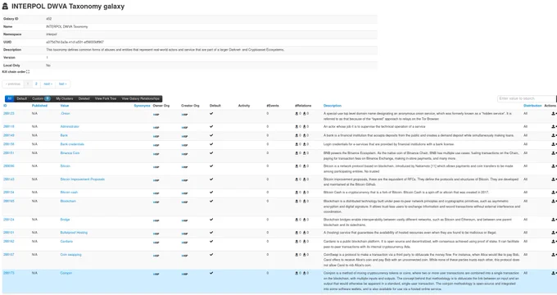Click the actions user icon in .Onion row
The image size is (557, 295).
tap(553, 114)
